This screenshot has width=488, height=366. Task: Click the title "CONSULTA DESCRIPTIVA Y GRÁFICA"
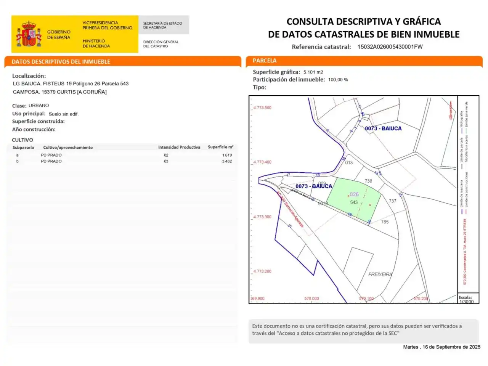(364, 21)
